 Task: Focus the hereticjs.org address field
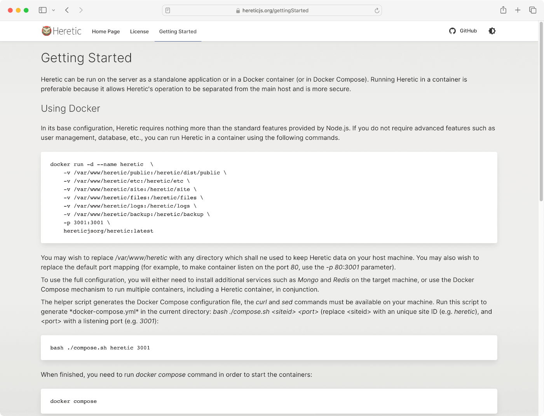[272, 10]
